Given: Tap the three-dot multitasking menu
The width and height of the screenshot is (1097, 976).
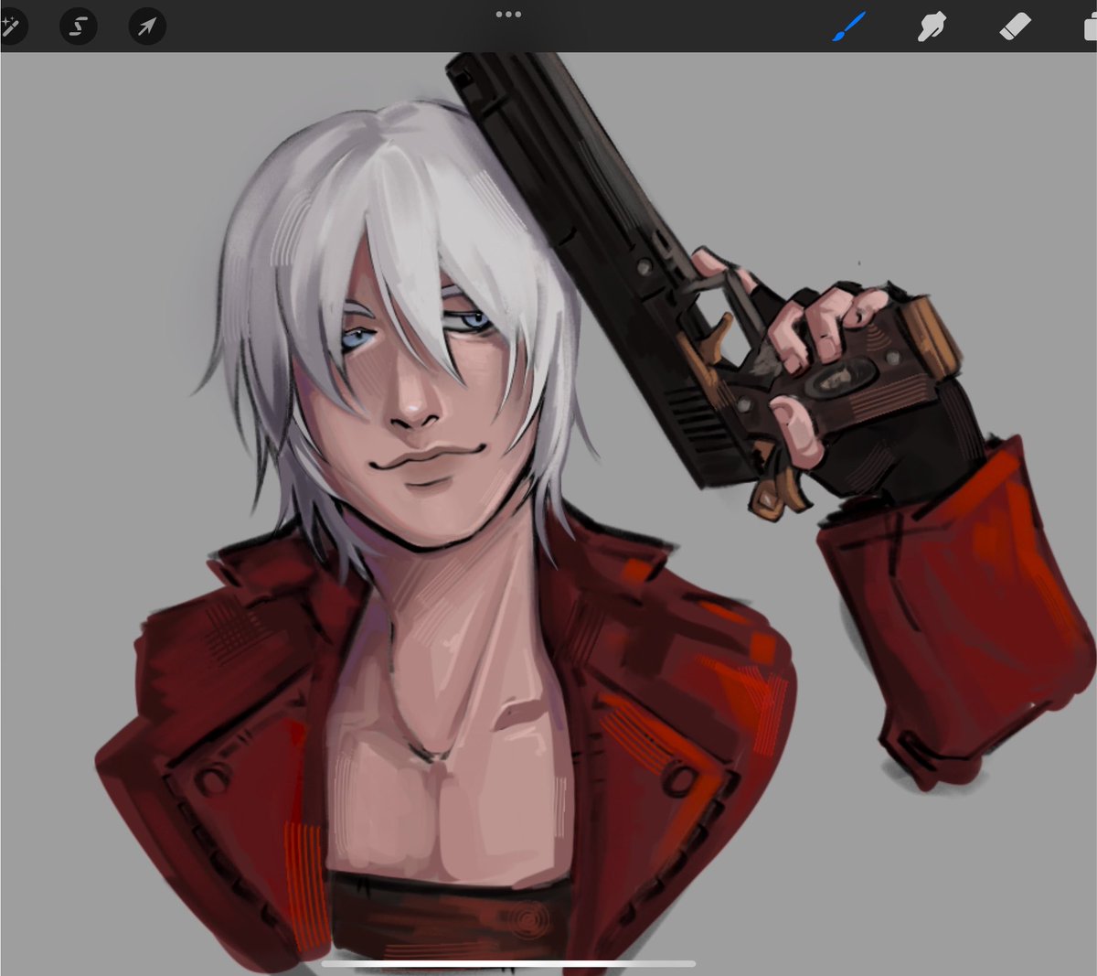Looking at the screenshot, I should [x=508, y=14].
